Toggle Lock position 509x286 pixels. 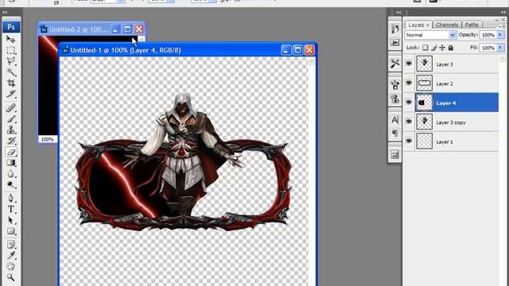(442, 48)
